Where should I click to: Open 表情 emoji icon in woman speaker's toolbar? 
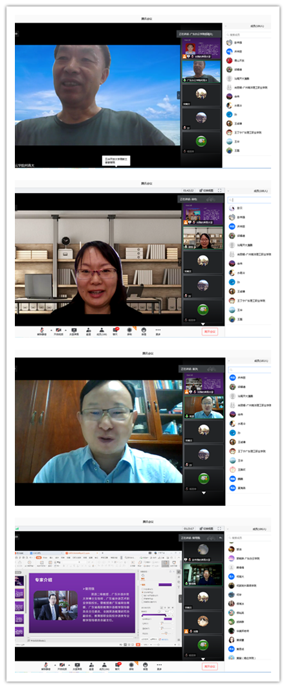(144, 331)
